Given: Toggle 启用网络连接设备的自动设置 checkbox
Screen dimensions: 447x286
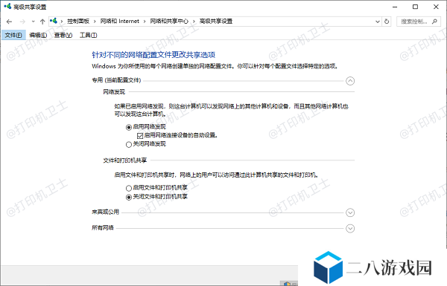Looking at the screenshot, I should pyautogui.click(x=140, y=136).
